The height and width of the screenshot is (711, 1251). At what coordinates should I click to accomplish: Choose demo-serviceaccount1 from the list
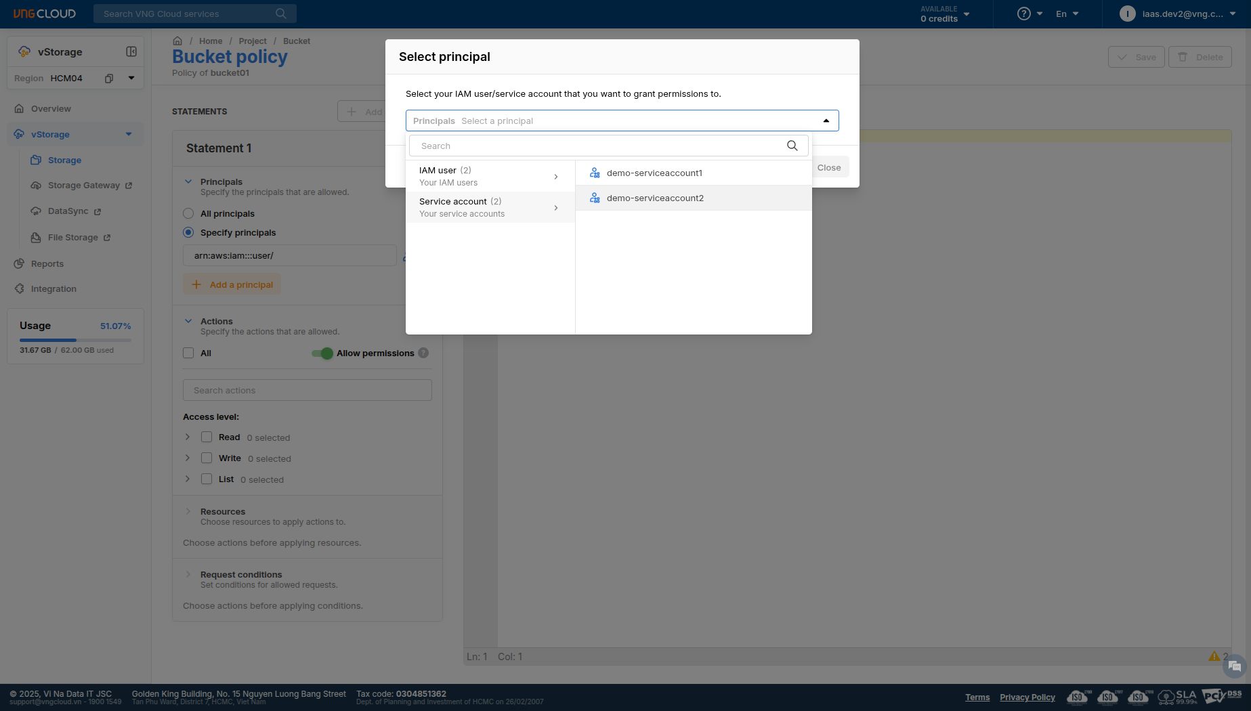click(x=654, y=173)
